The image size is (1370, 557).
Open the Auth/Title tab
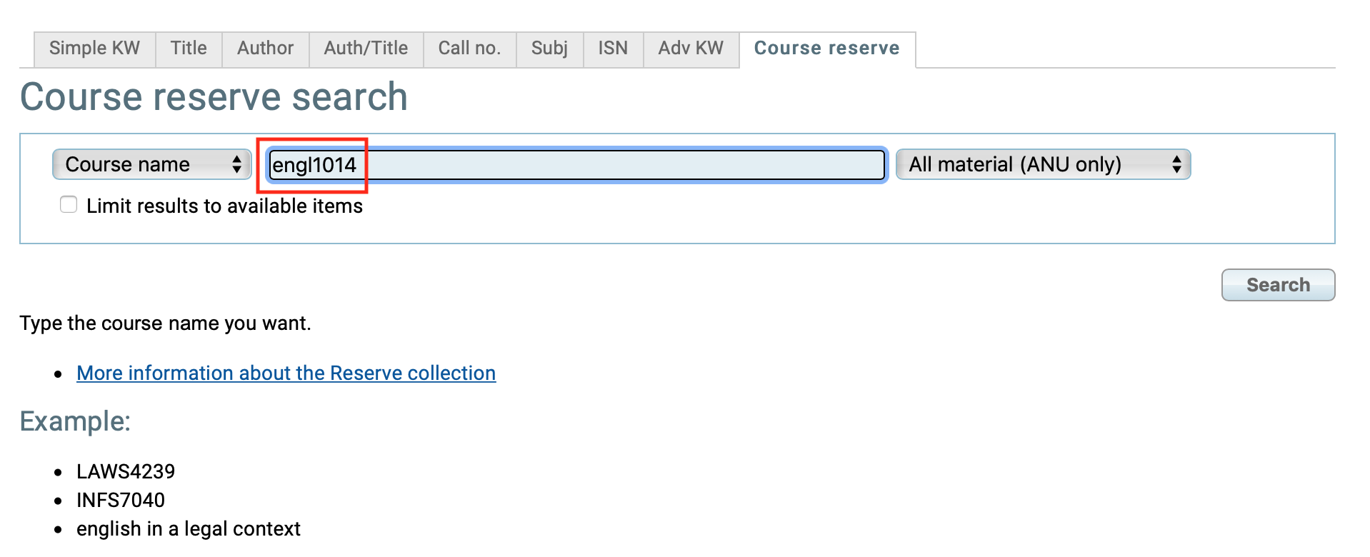(366, 49)
